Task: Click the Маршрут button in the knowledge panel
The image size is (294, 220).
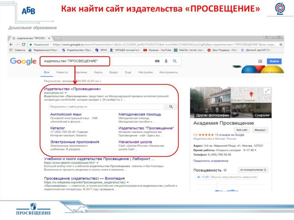Action: (x=260, y=130)
